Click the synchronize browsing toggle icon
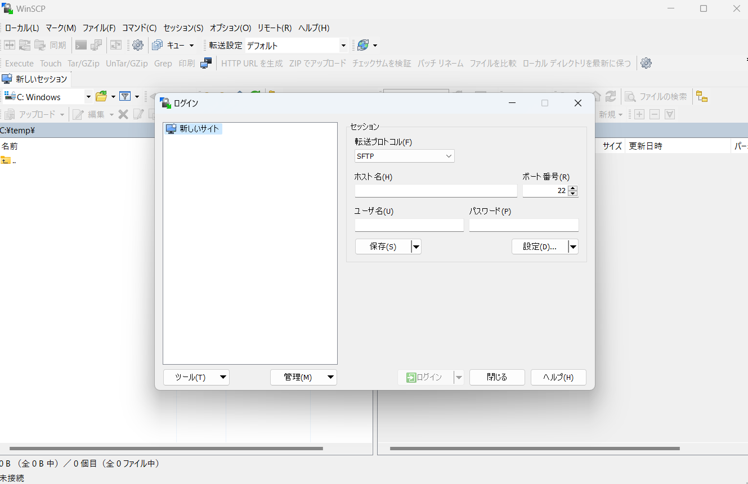The image size is (748, 484). click(x=116, y=45)
